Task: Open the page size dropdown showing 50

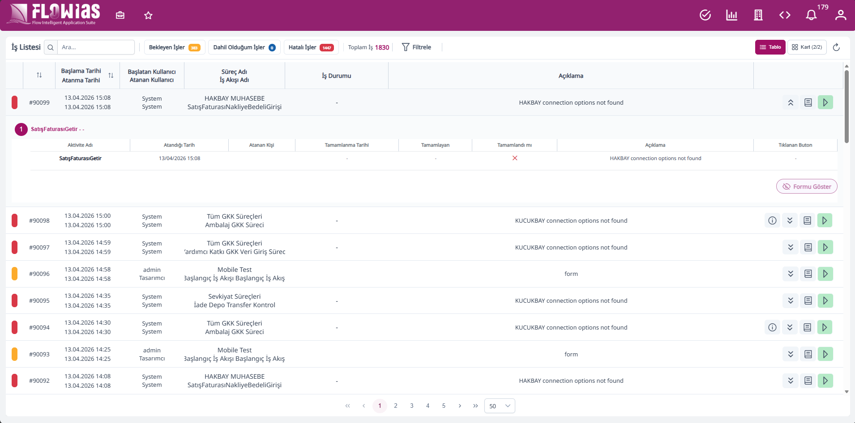Action: coord(500,406)
